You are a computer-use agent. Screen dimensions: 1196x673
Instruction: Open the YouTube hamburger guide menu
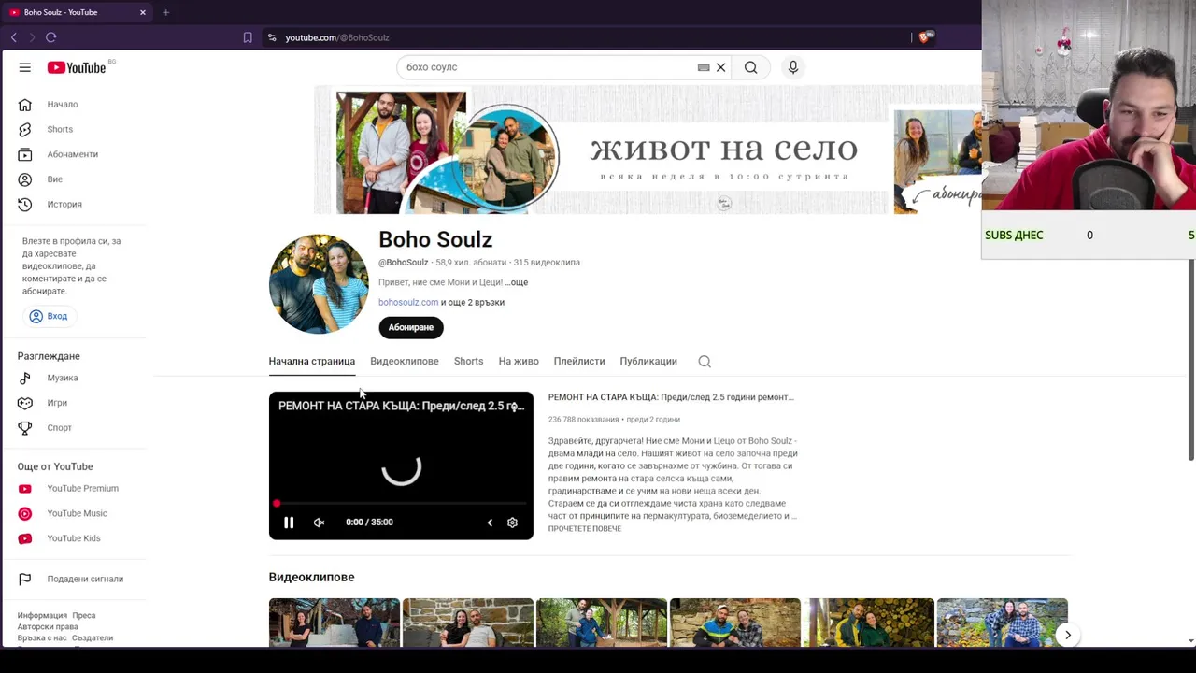click(x=25, y=67)
